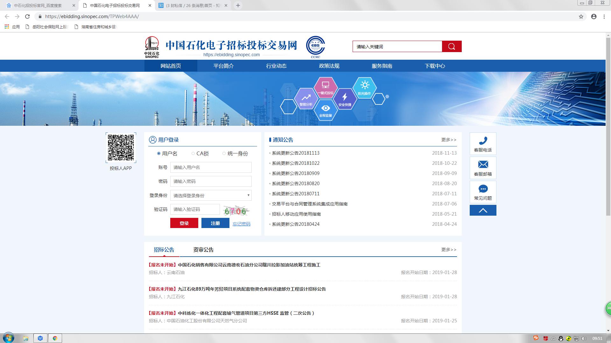Select the 统一身份 login radio button
The image size is (611, 343).
(224, 153)
